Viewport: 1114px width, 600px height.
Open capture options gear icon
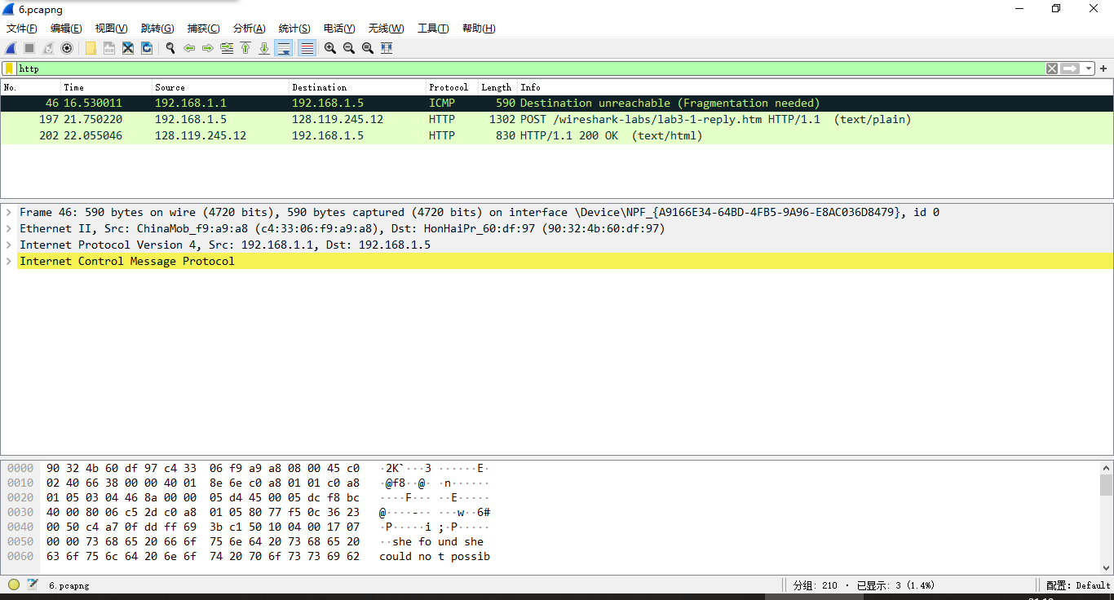coord(67,48)
